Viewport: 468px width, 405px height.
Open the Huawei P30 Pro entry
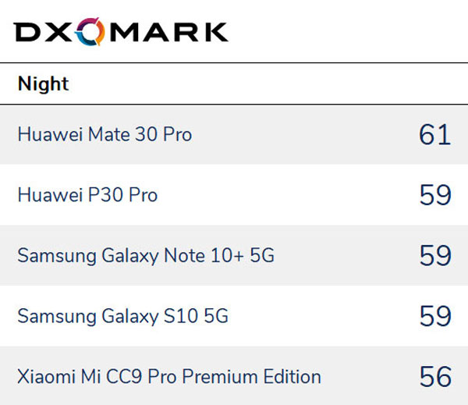coord(87,195)
